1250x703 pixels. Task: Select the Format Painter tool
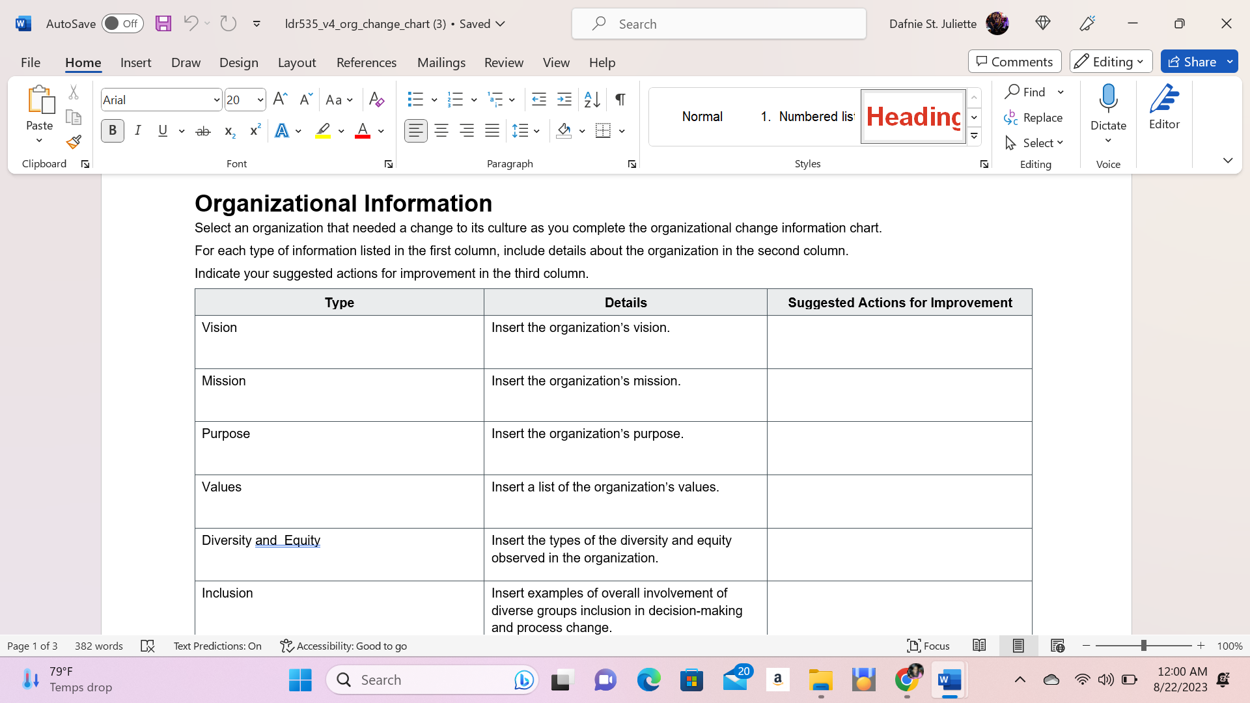tap(73, 141)
